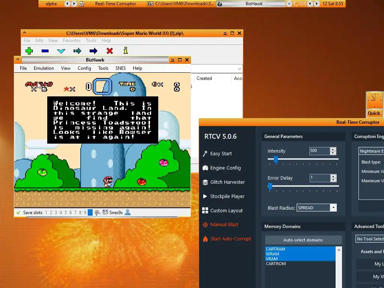The height and width of the screenshot is (288, 384).
Task: Click the skull icon in top taskbar
Action: (81, 4)
